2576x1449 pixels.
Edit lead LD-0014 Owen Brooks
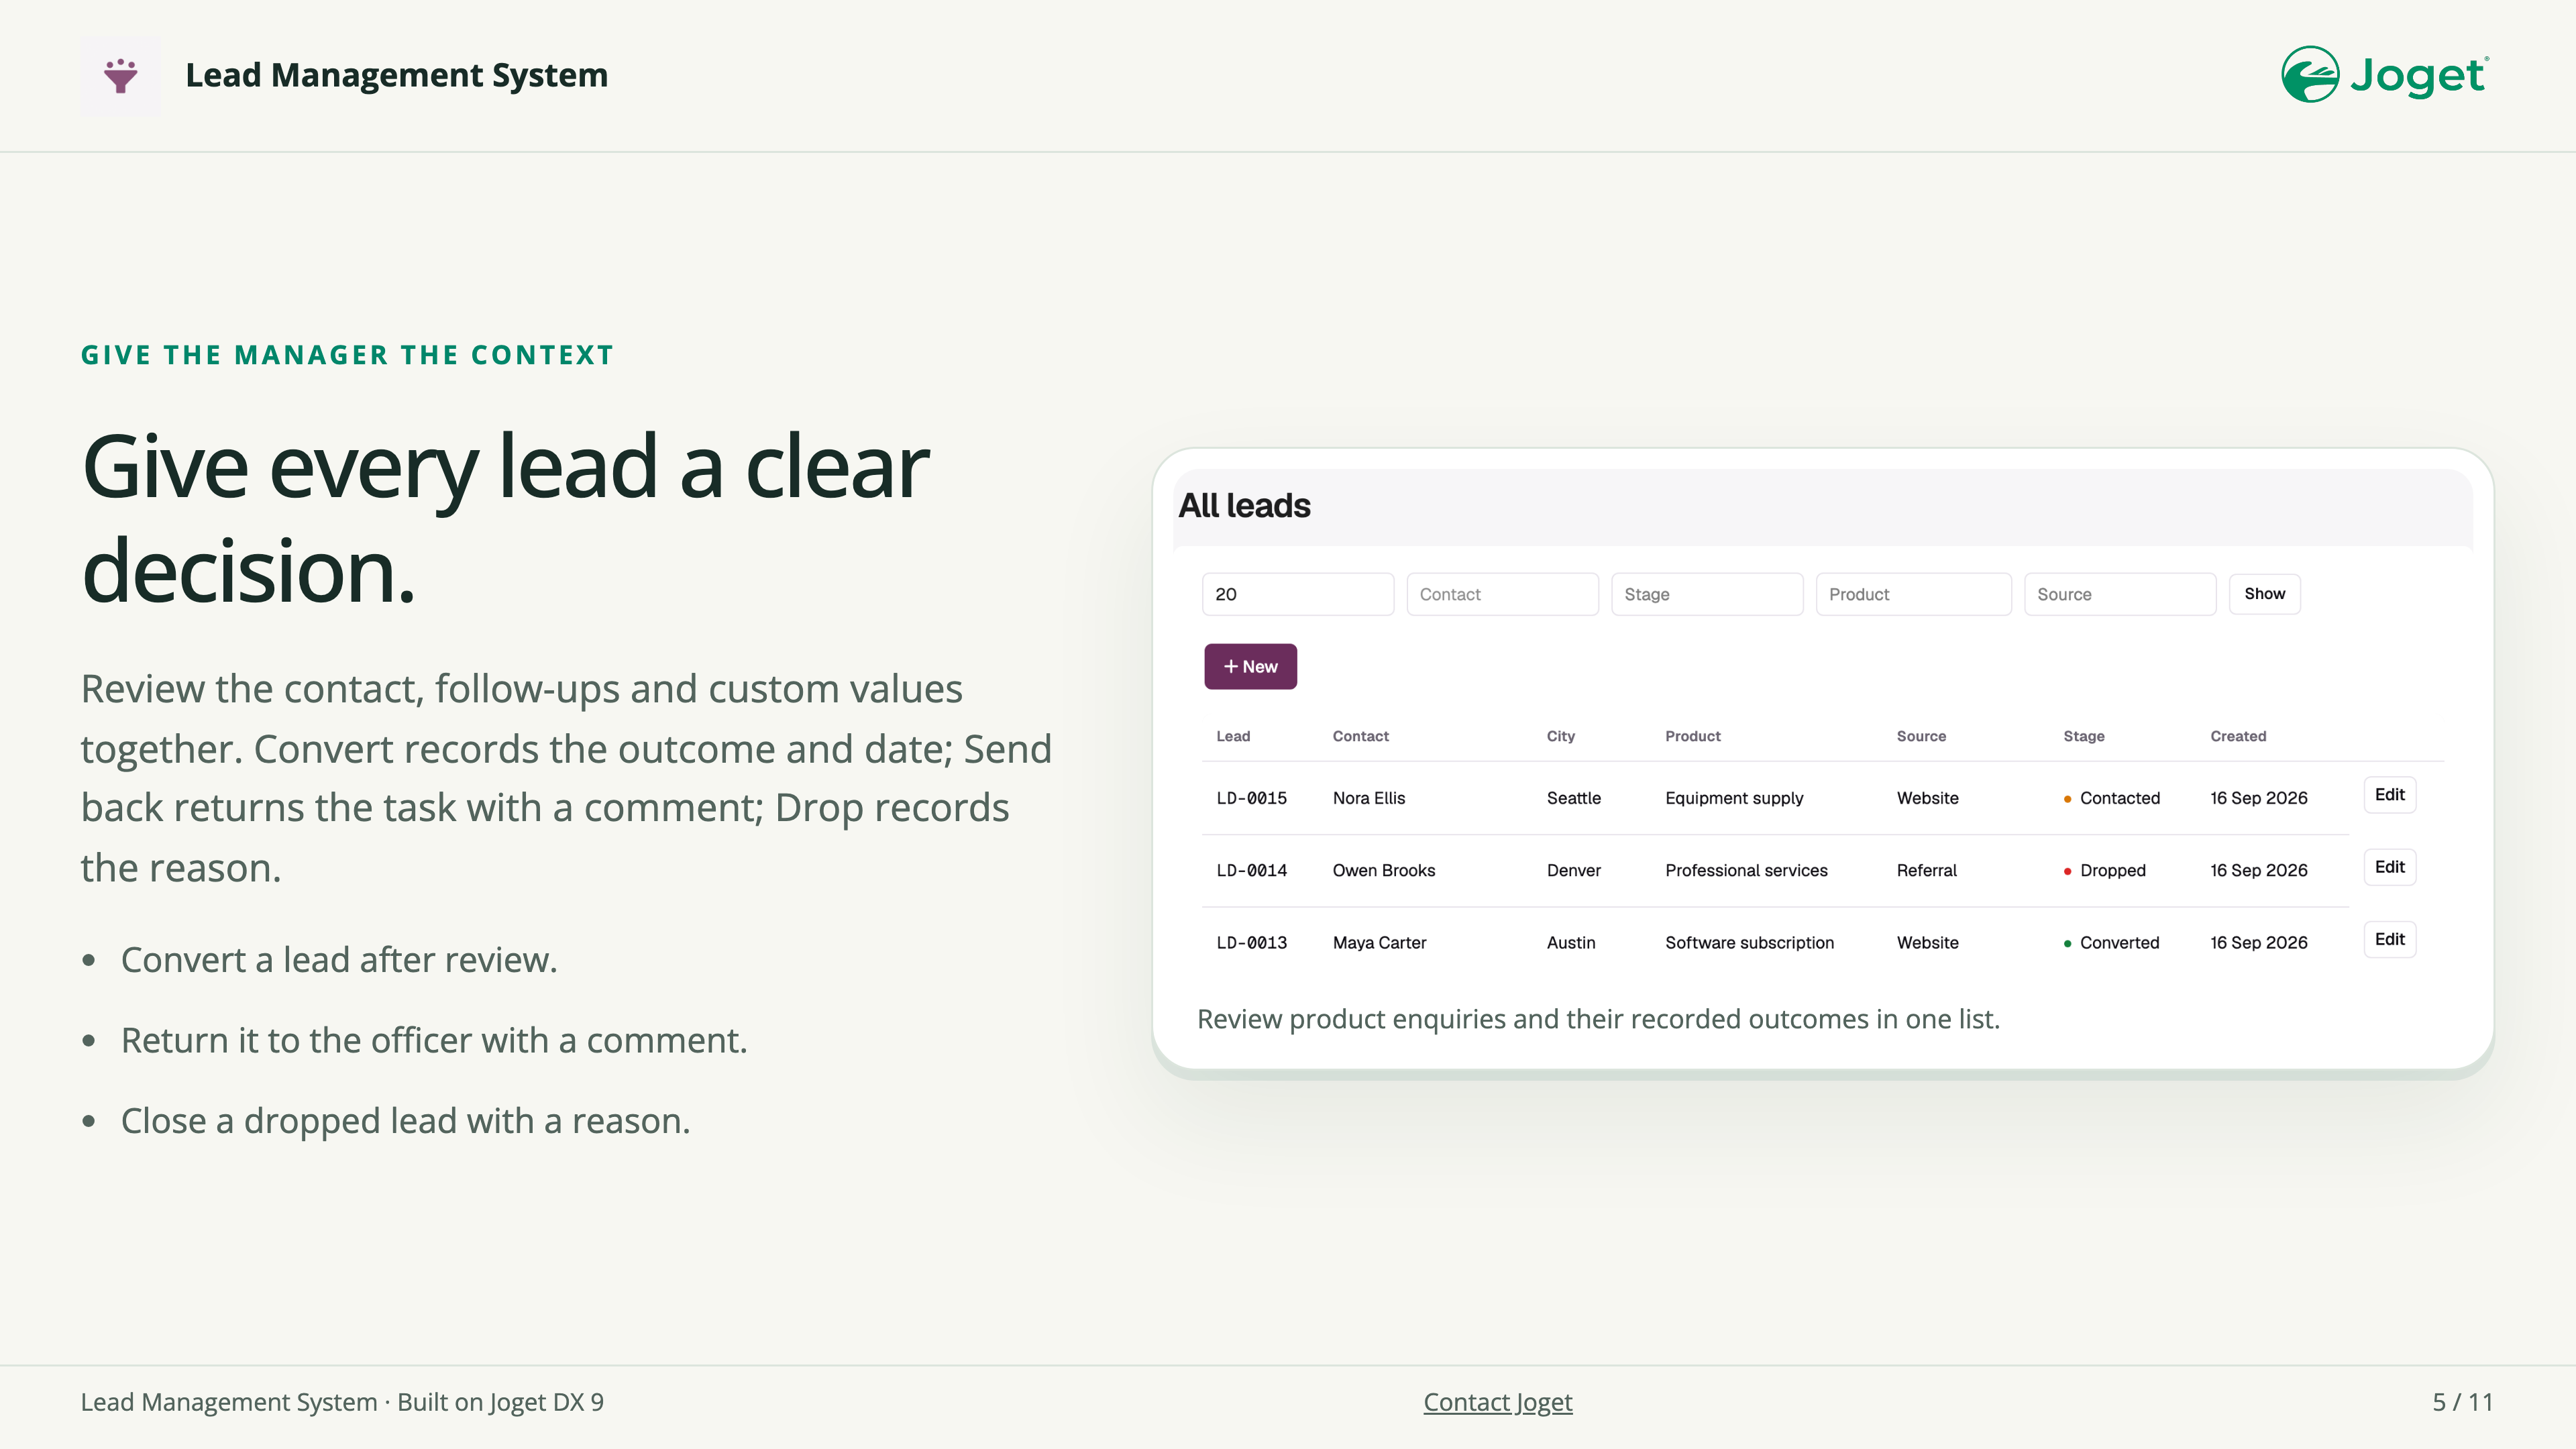2389,867
